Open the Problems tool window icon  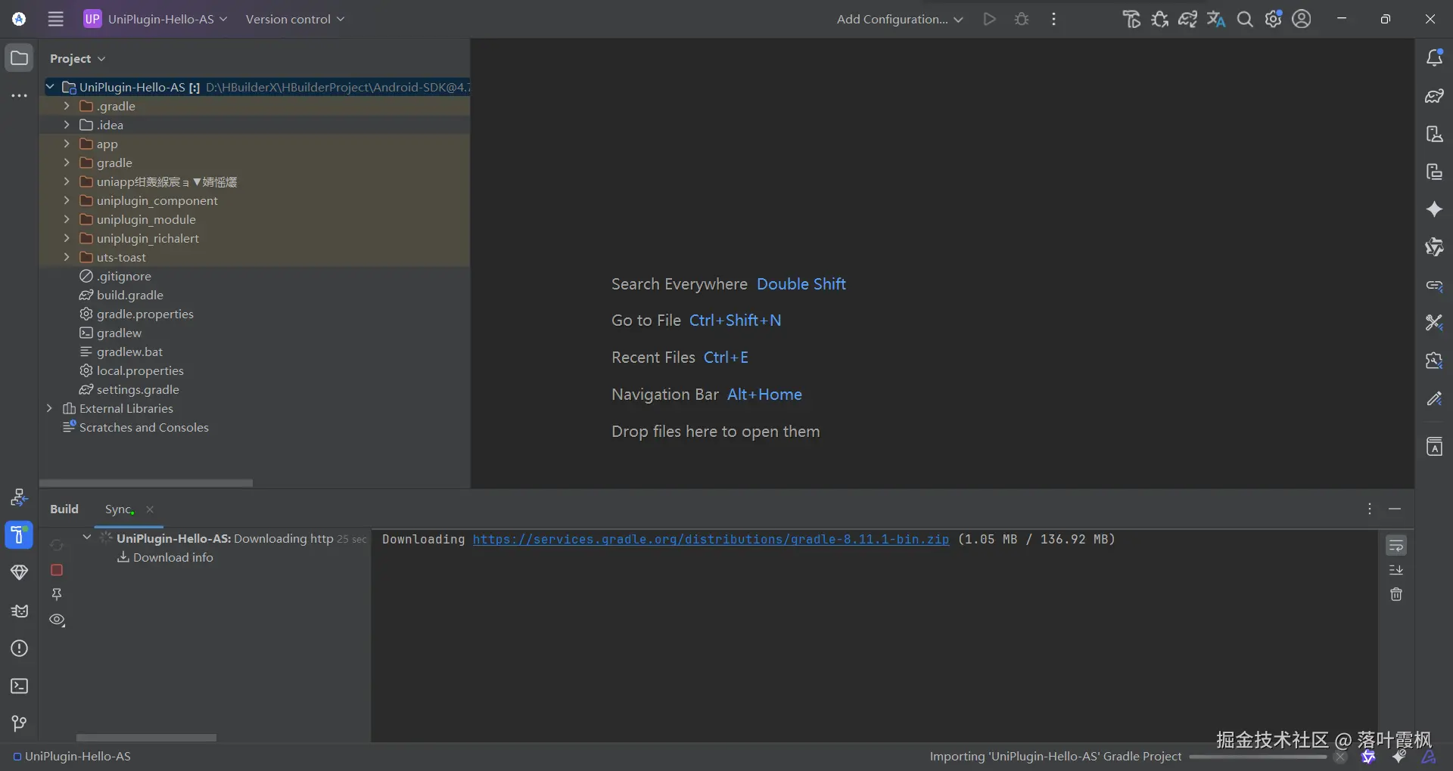(19, 649)
